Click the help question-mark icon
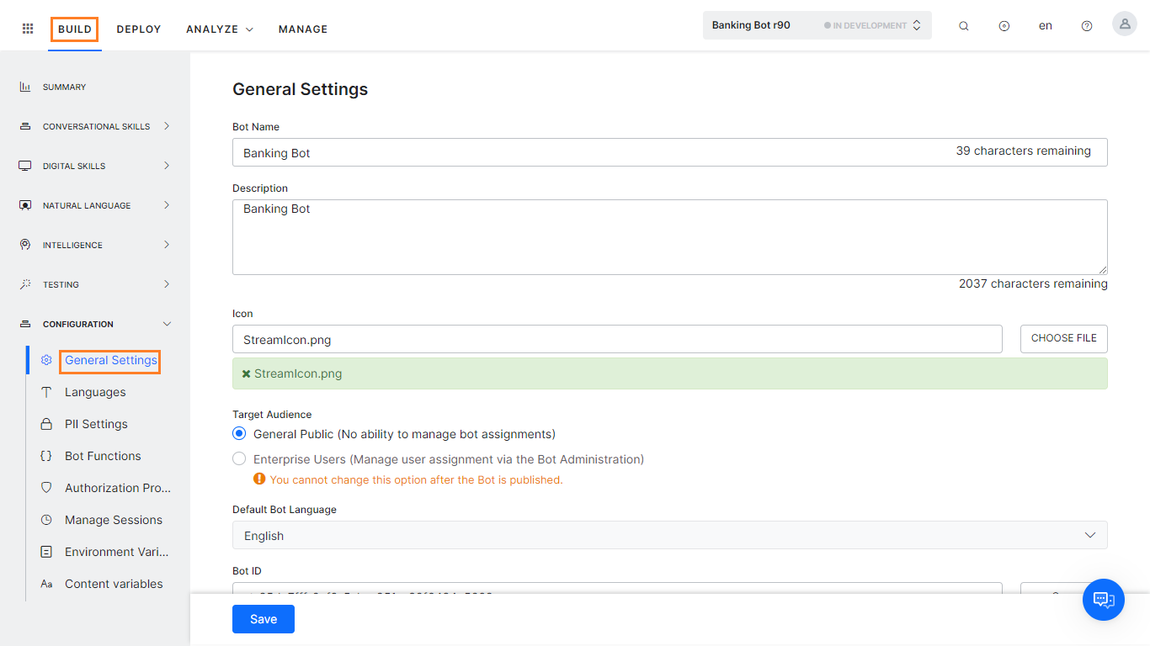Image resolution: width=1150 pixels, height=646 pixels. (1086, 25)
